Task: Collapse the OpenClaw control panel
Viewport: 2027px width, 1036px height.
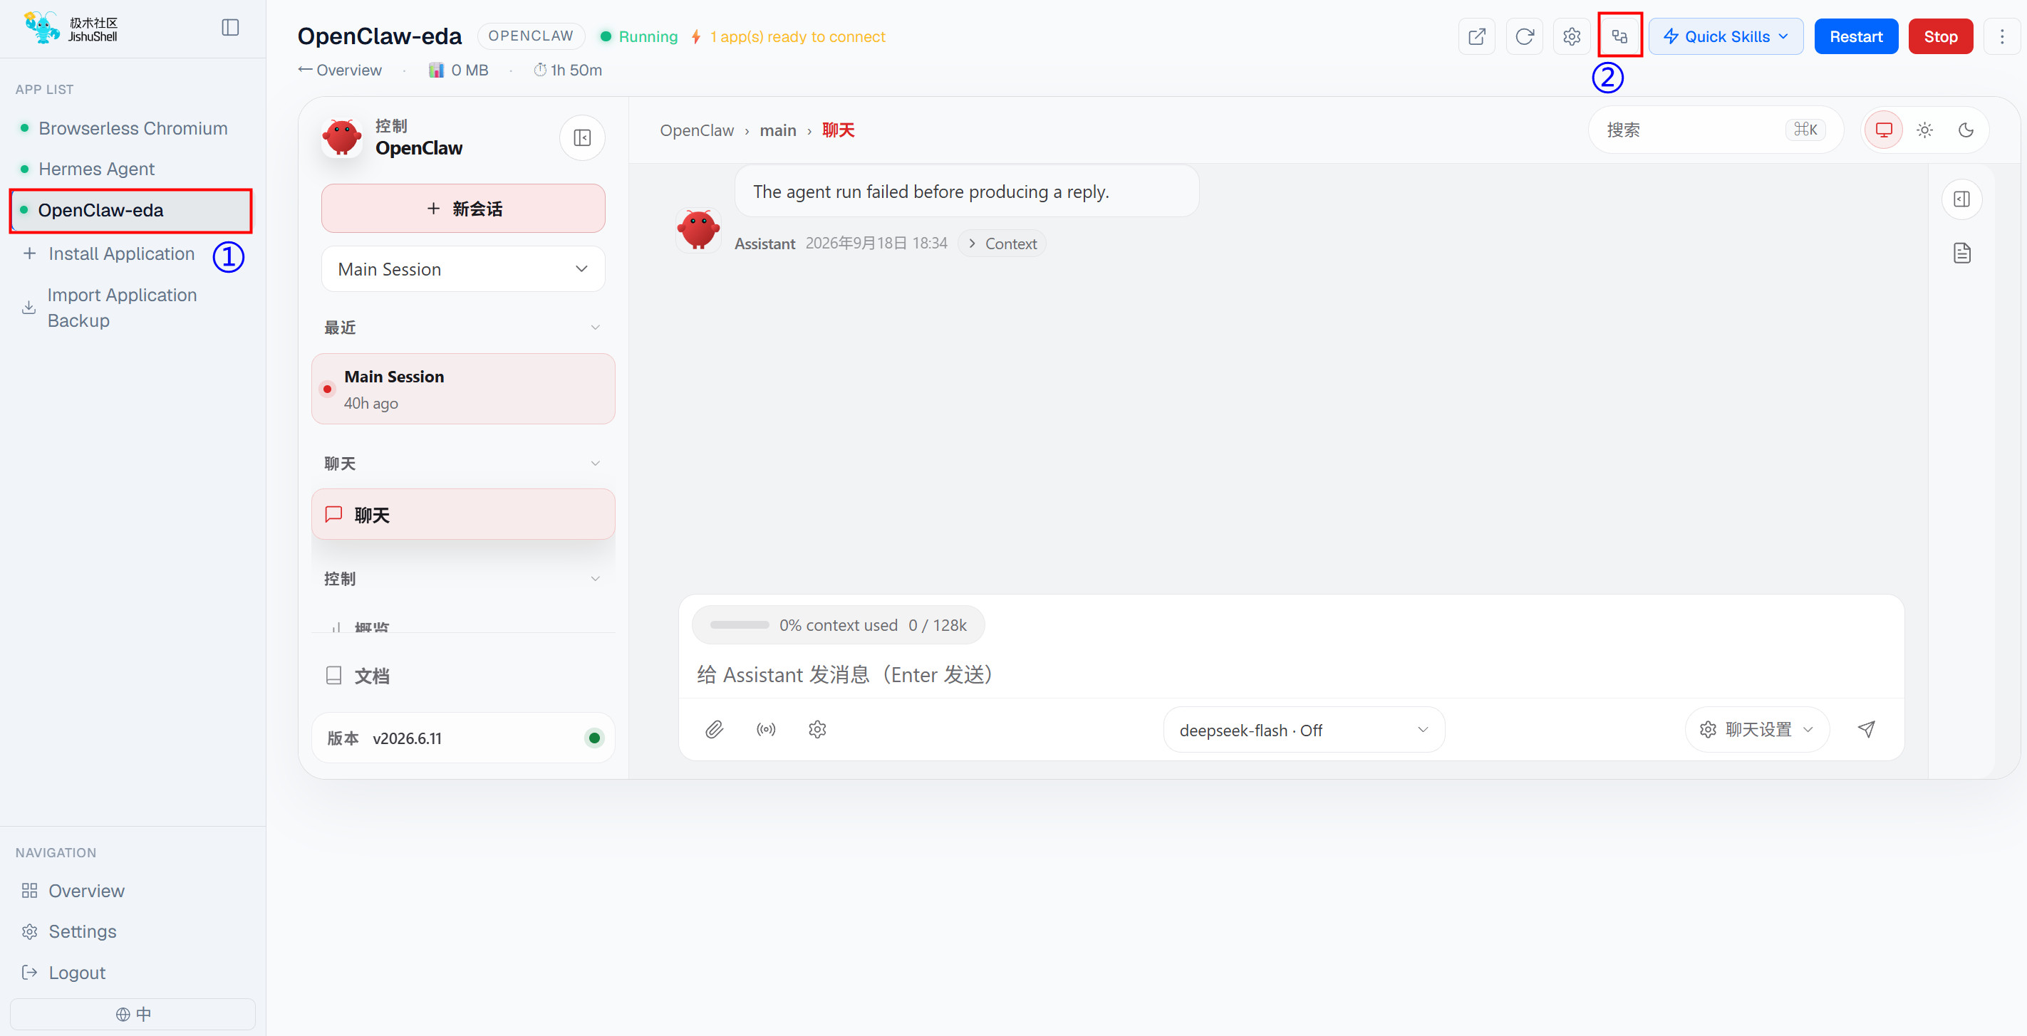Action: 582,137
